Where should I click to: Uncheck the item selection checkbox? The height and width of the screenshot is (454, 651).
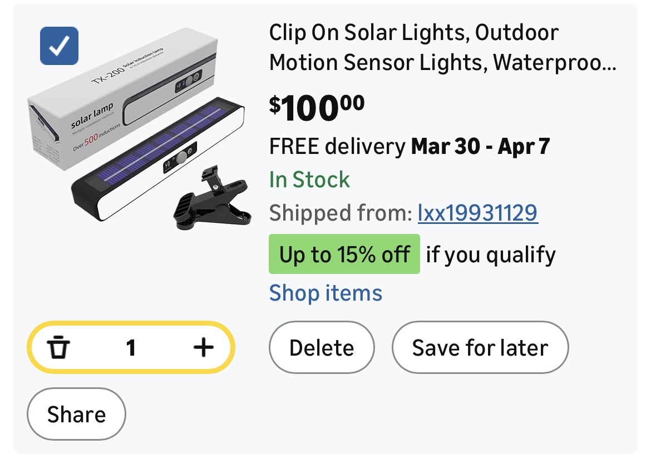tap(60, 46)
